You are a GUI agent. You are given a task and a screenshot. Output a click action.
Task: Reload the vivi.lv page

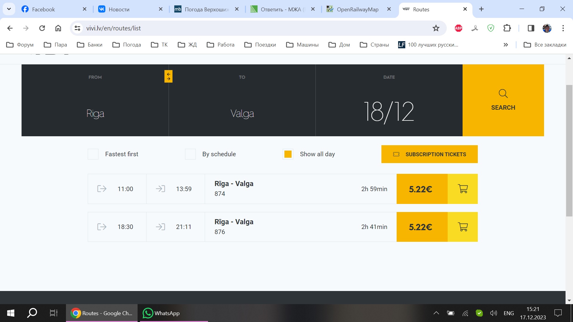(42, 28)
